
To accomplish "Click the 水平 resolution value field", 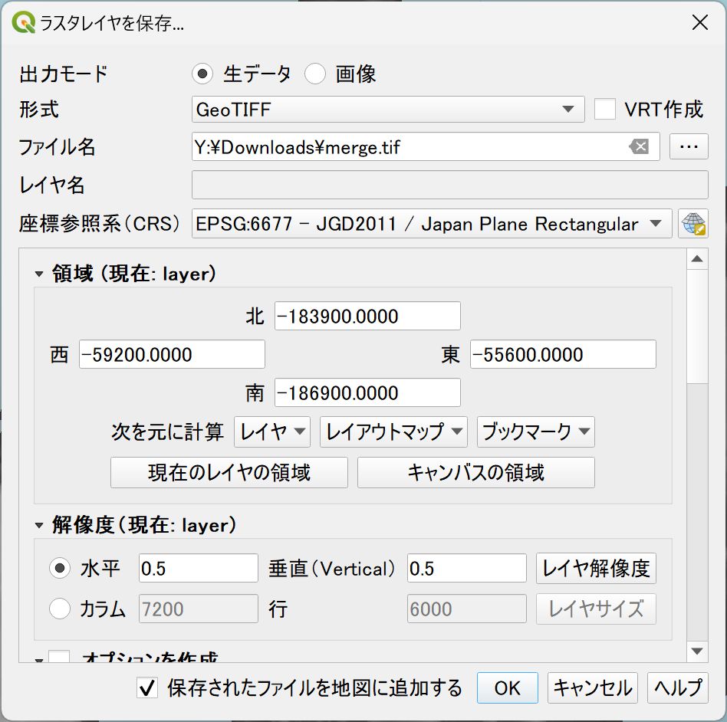I will coord(199,568).
